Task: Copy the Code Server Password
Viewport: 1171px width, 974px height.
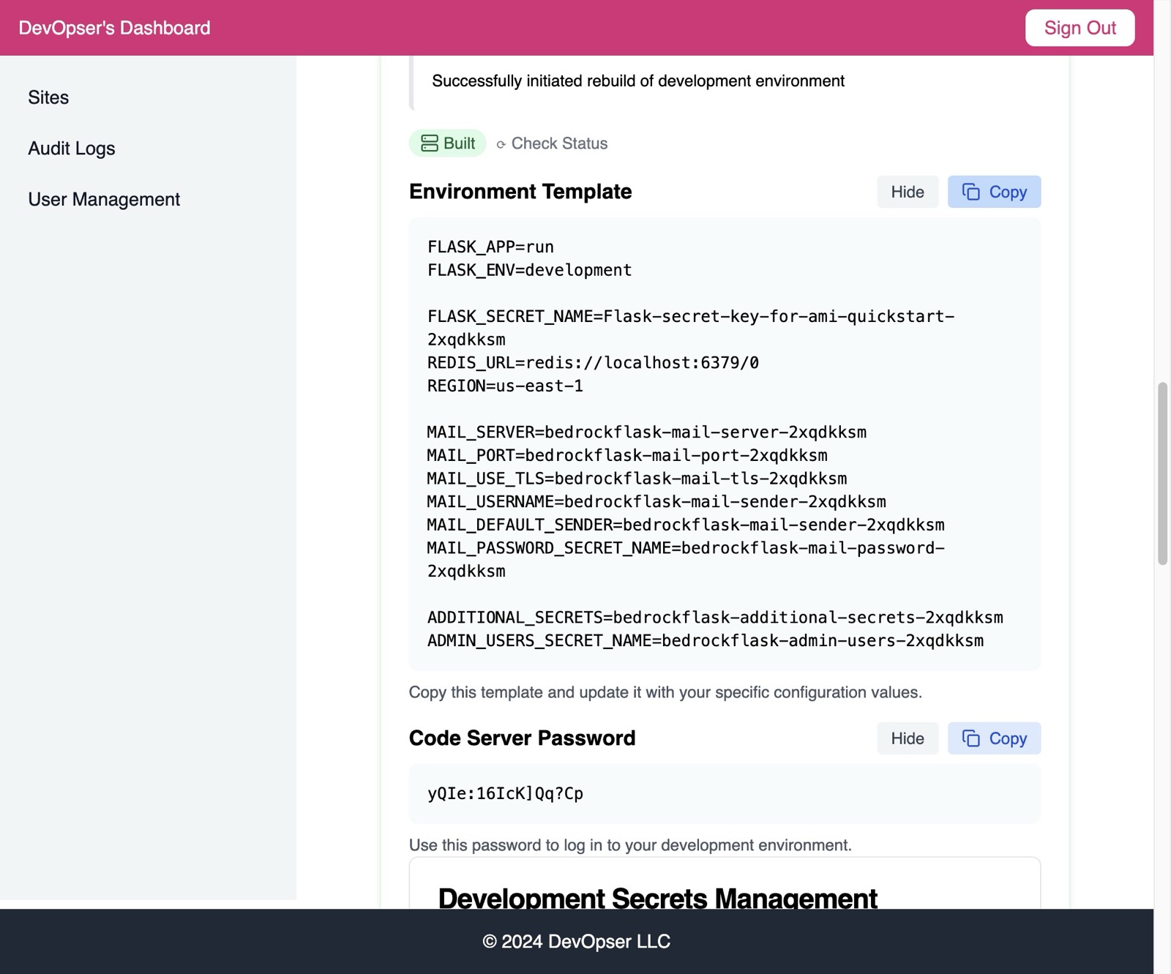Action: point(994,738)
